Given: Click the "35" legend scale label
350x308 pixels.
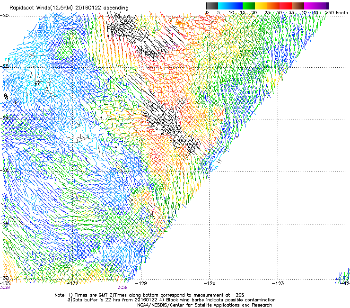Looking at the screenshot, I should click(291, 13).
